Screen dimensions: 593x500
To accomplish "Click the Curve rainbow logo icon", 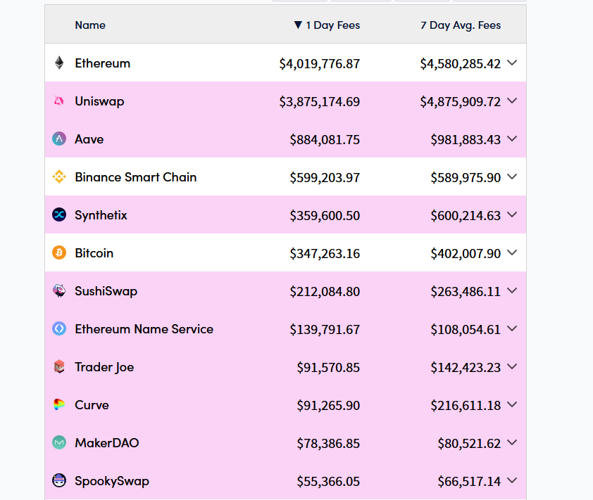I will (x=59, y=404).
